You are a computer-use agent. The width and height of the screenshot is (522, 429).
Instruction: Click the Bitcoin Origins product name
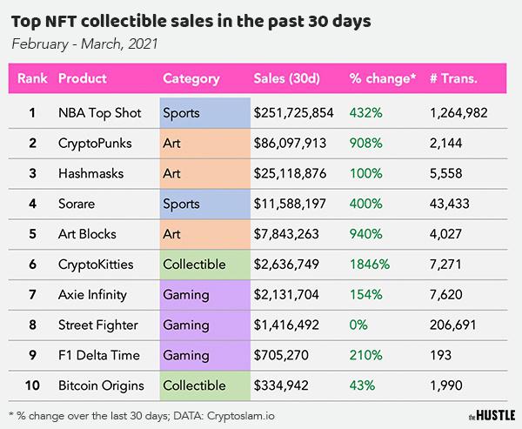click(102, 384)
